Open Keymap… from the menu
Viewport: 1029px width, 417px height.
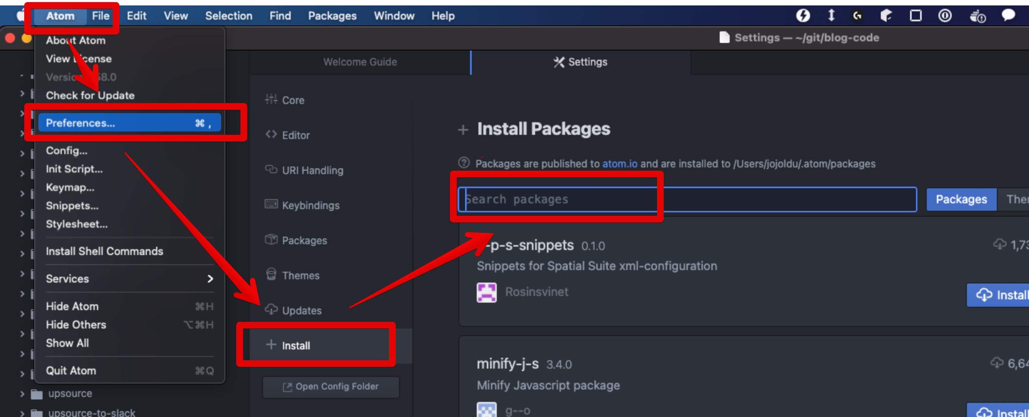coord(129,187)
